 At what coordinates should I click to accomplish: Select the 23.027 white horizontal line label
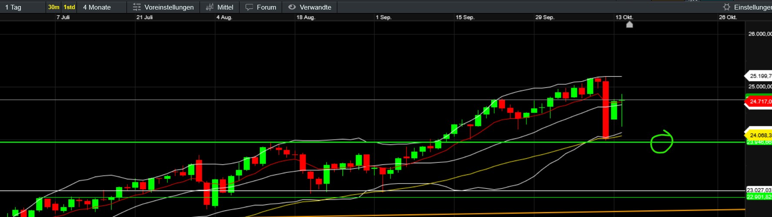[x=759, y=190]
